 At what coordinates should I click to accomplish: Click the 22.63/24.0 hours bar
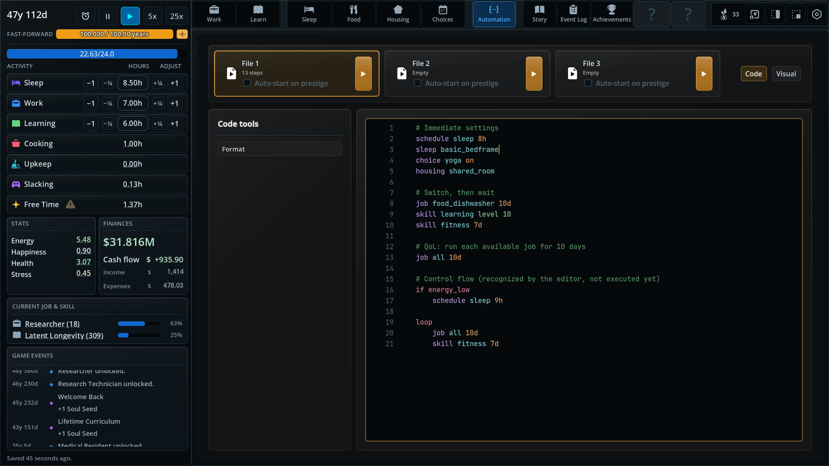click(x=97, y=54)
